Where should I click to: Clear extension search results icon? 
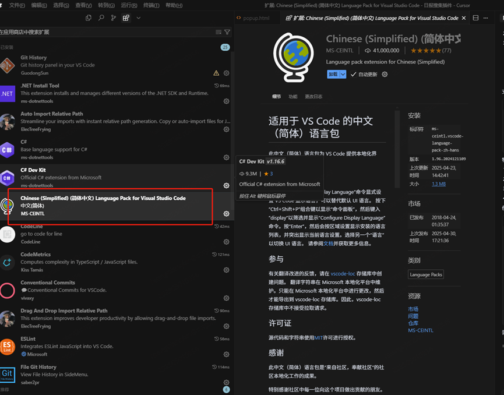pos(218,32)
